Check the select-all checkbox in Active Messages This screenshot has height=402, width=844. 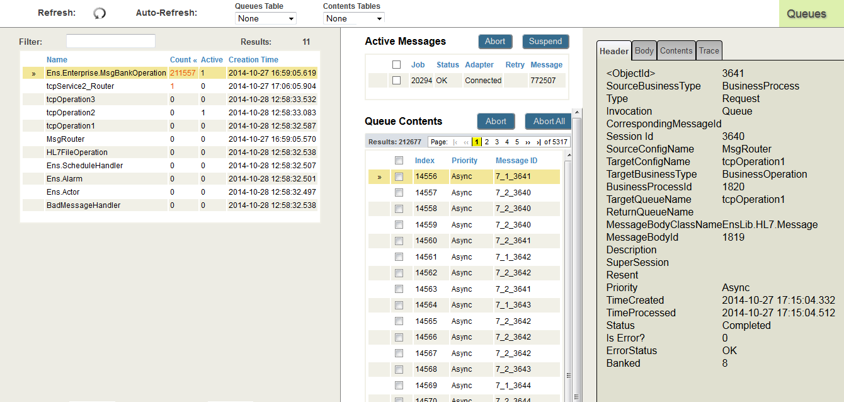(x=396, y=65)
